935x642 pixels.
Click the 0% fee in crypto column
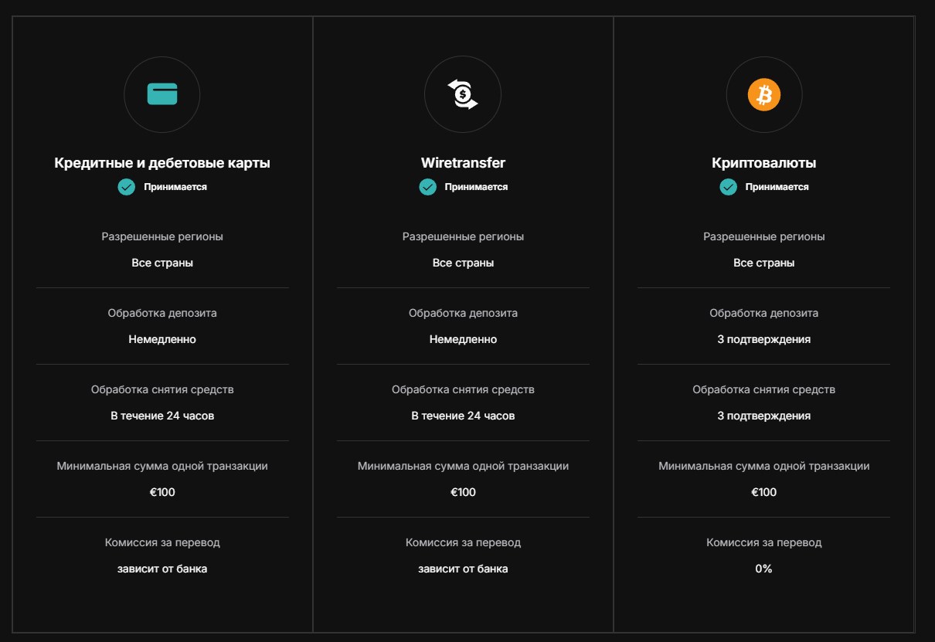click(763, 569)
